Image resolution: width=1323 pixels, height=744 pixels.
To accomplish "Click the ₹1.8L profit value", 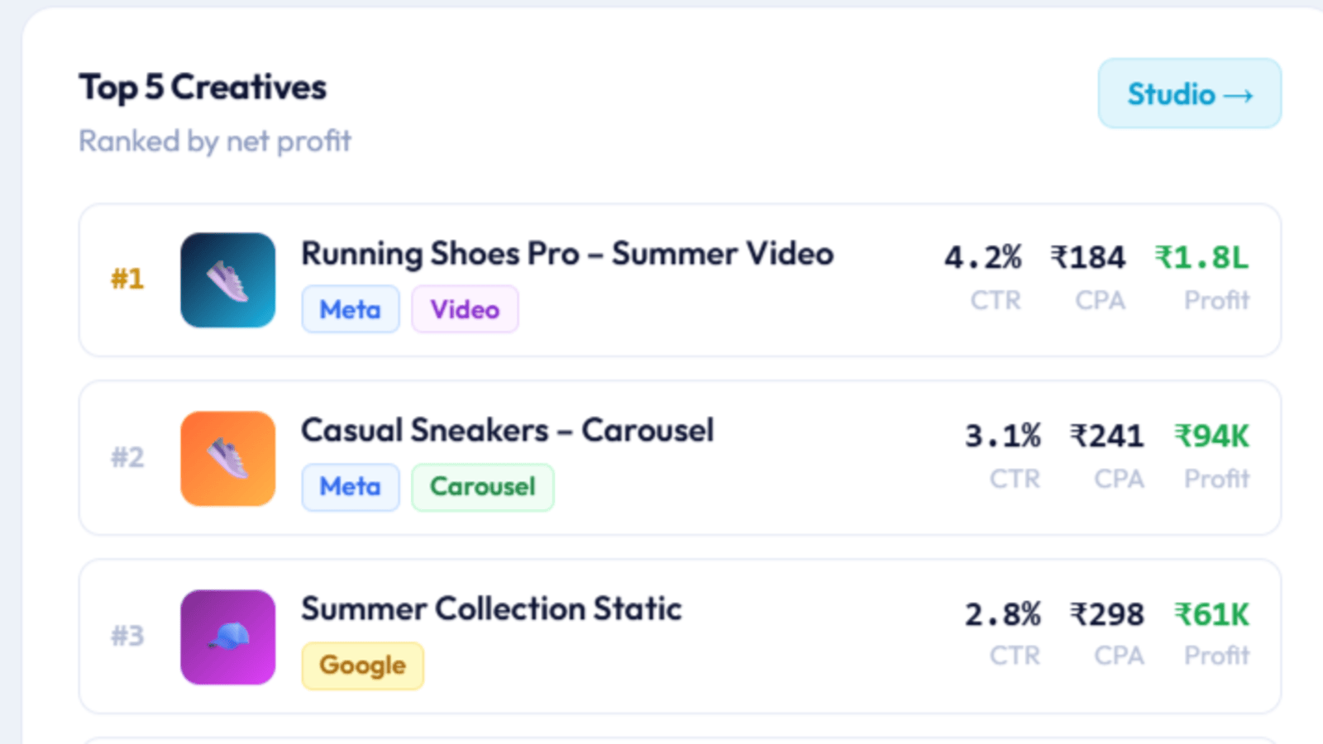I will (1201, 258).
